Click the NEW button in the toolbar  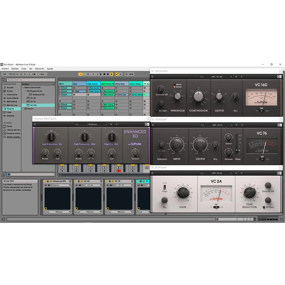click(x=131, y=74)
